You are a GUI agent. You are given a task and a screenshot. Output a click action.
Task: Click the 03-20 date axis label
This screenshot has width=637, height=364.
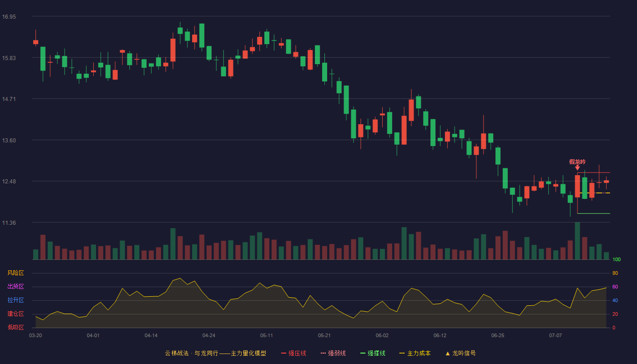[35, 335]
